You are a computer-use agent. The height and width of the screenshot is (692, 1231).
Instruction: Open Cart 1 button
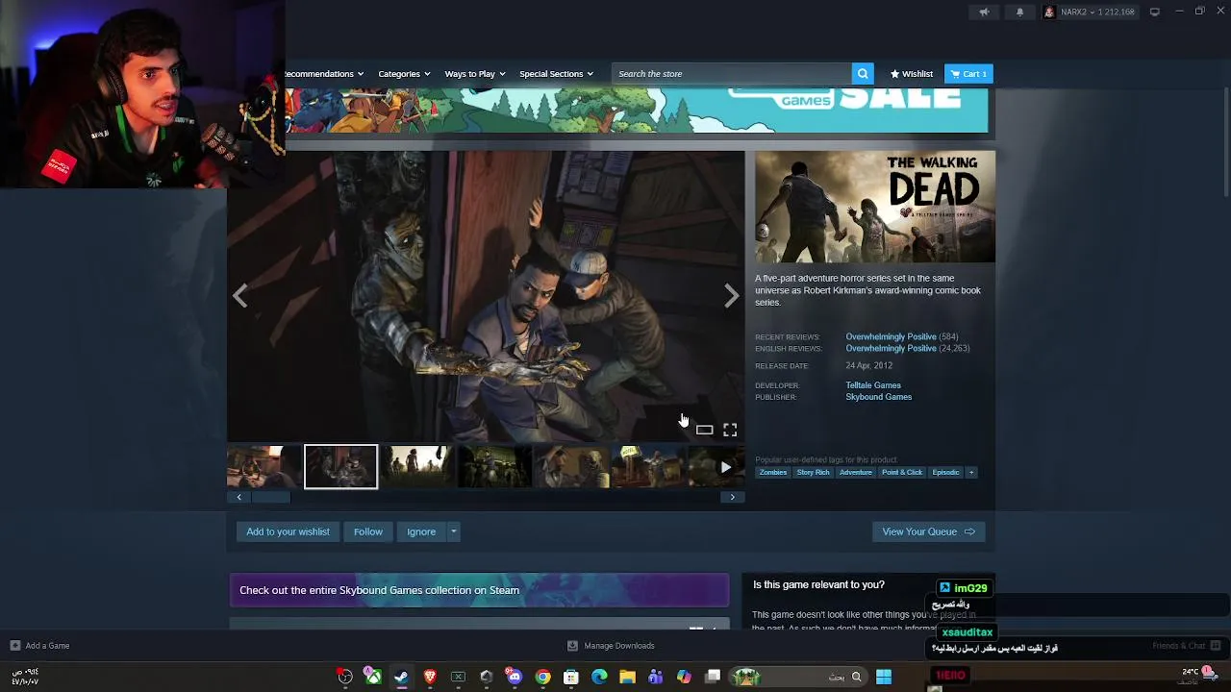point(968,74)
